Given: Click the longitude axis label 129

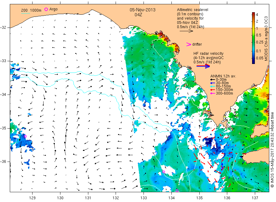Looking at the screenshot, I should pyautogui.click(x=33, y=198).
